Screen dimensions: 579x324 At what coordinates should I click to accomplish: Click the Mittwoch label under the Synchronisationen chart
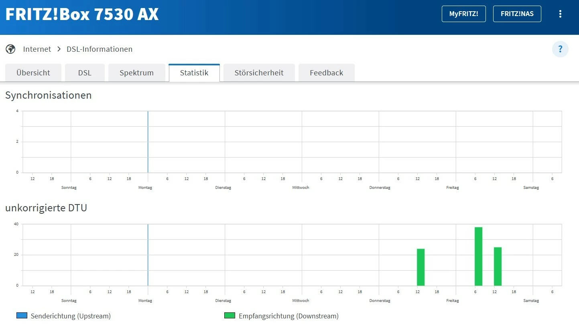coord(301,188)
